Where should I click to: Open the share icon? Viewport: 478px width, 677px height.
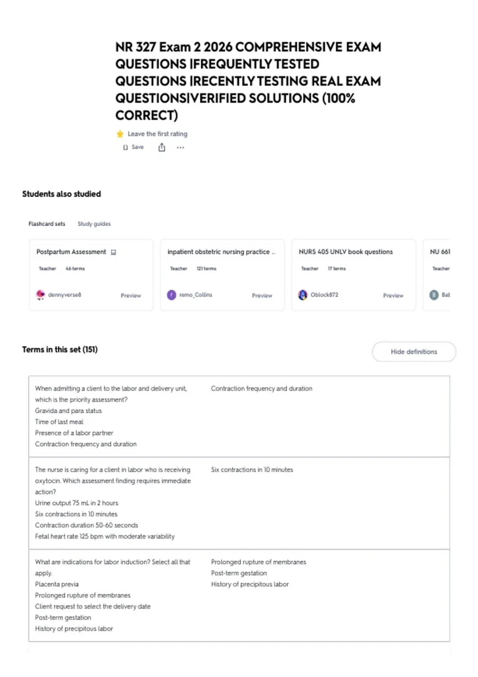pyautogui.click(x=162, y=147)
